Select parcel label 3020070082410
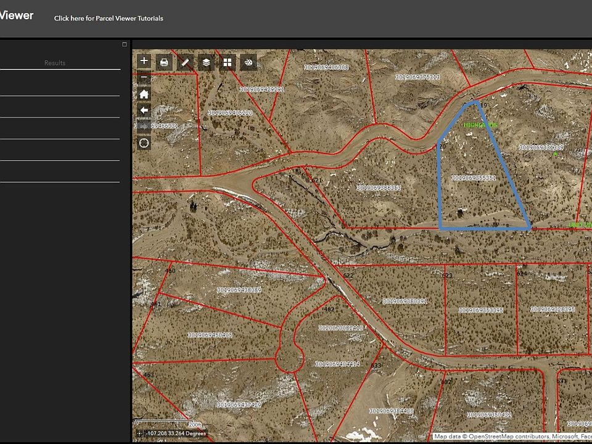Screen dimensions: 592x444 click(341, 327)
